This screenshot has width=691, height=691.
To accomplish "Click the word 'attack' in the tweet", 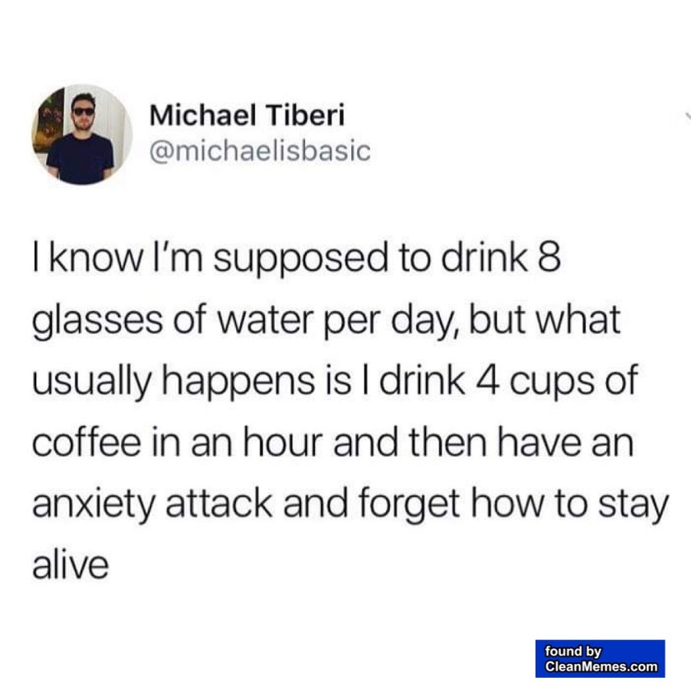I will click(219, 503).
